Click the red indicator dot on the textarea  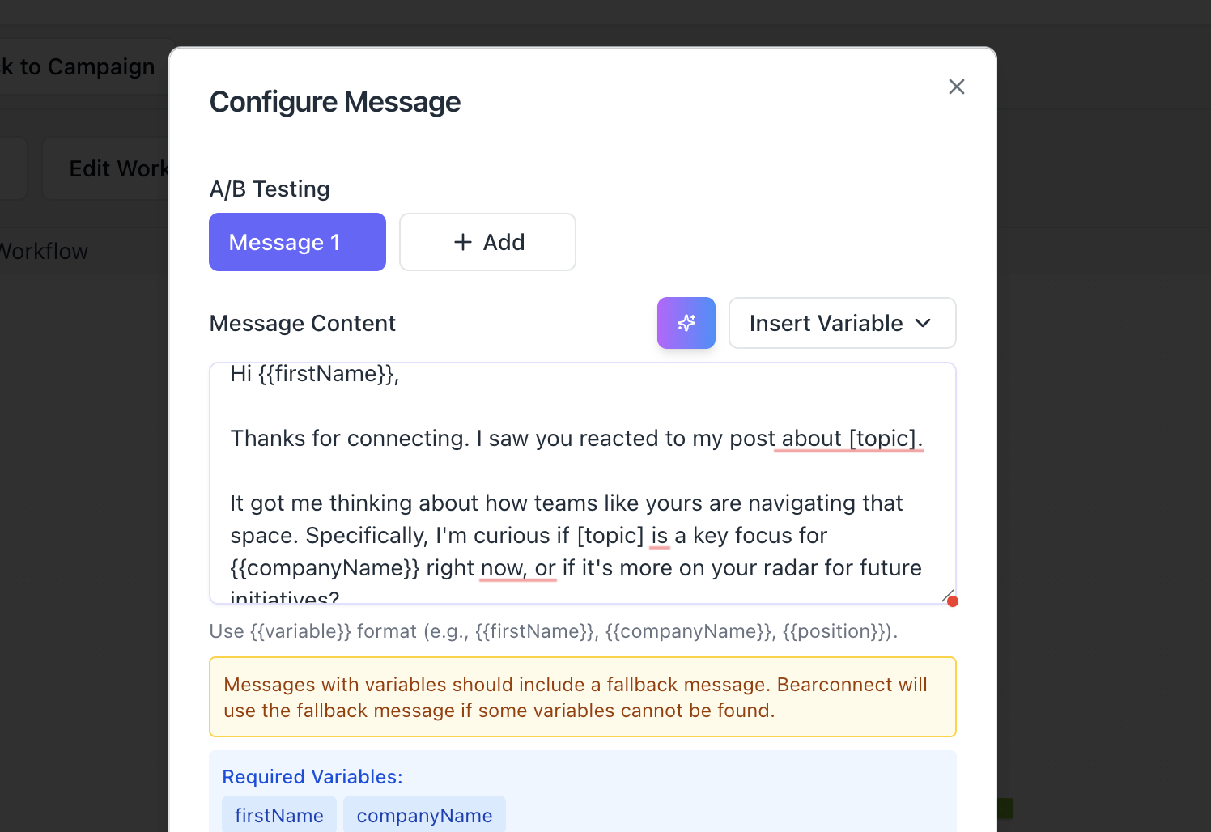point(953,601)
